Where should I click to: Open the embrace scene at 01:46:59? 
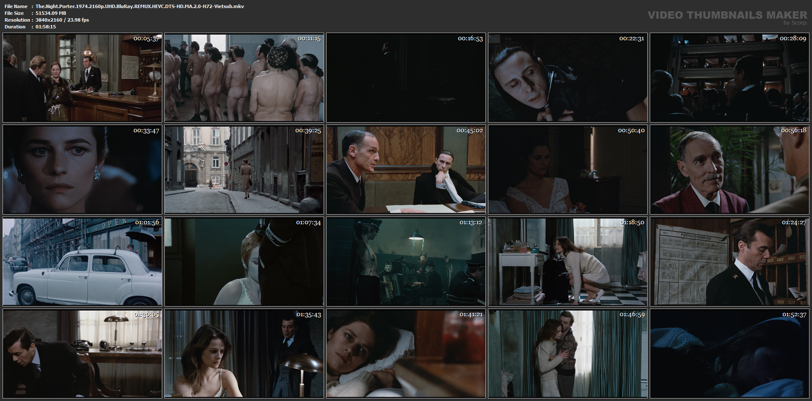568,354
